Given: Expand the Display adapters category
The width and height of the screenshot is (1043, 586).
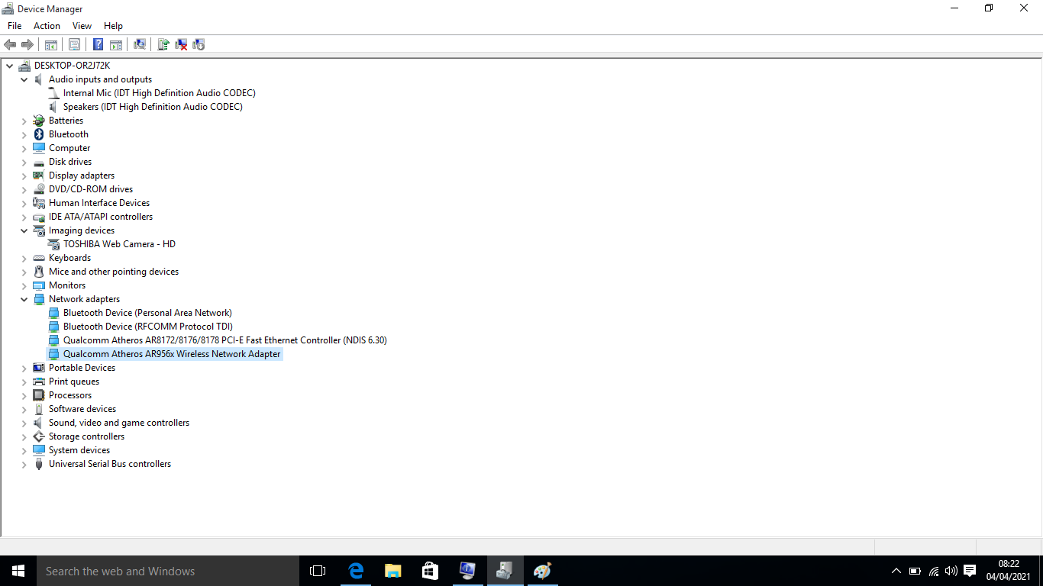Looking at the screenshot, I should tap(24, 175).
